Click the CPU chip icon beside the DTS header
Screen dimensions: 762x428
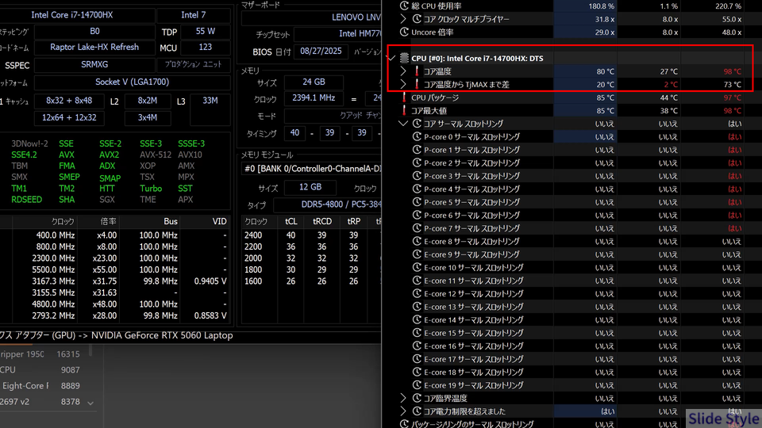click(x=404, y=59)
